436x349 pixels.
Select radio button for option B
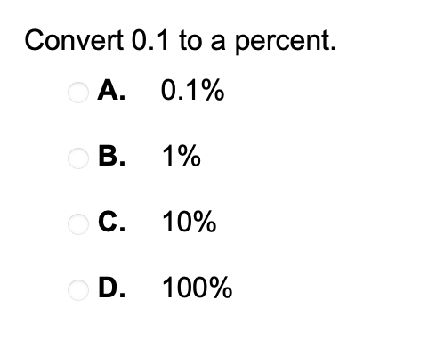click(78, 158)
